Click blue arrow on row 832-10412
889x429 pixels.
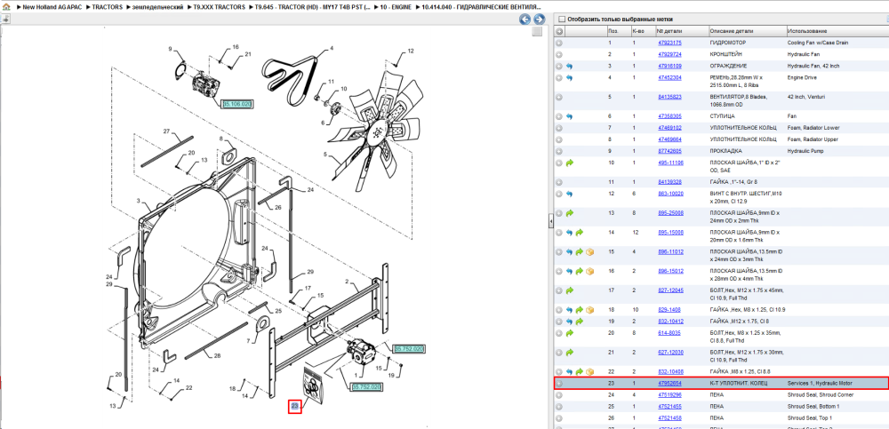pyautogui.click(x=569, y=322)
